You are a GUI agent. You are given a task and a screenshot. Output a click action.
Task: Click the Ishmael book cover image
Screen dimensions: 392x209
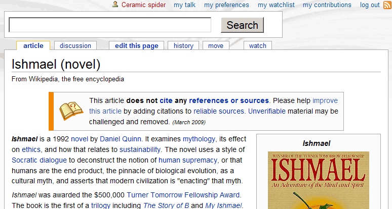point(319,180)
